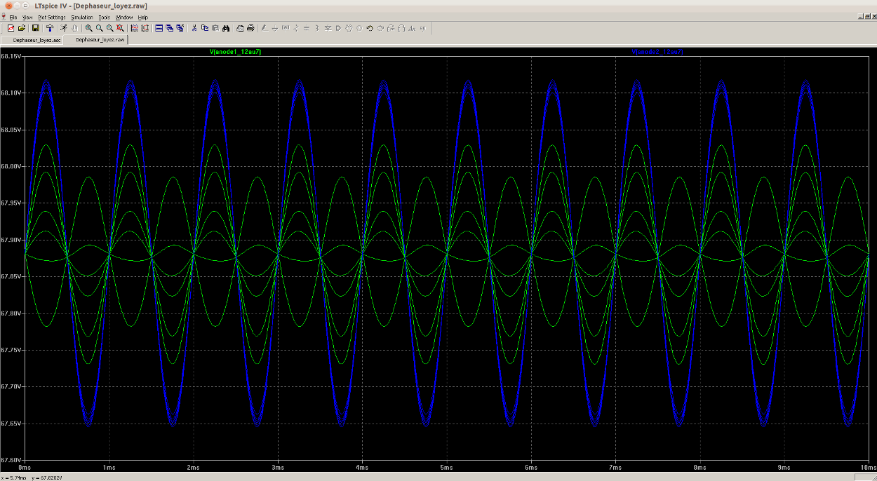
Task: Save with the floppy disk icon
Action: pos(35,28)
